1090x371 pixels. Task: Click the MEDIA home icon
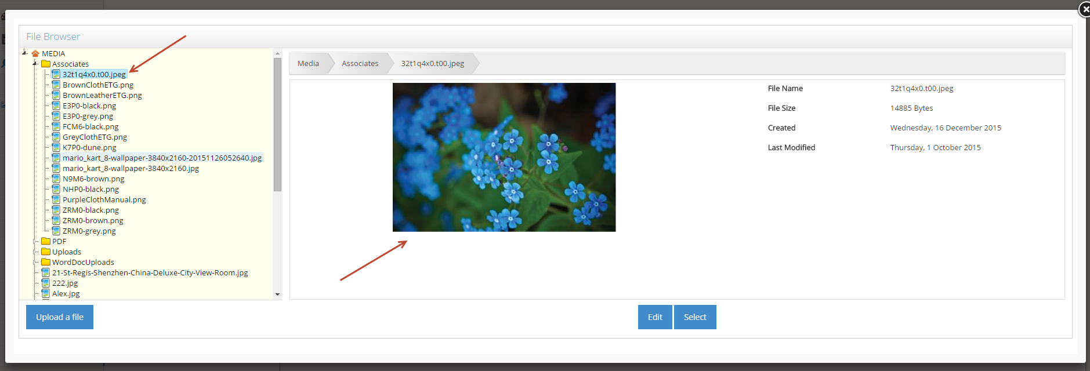pos(35,53)
